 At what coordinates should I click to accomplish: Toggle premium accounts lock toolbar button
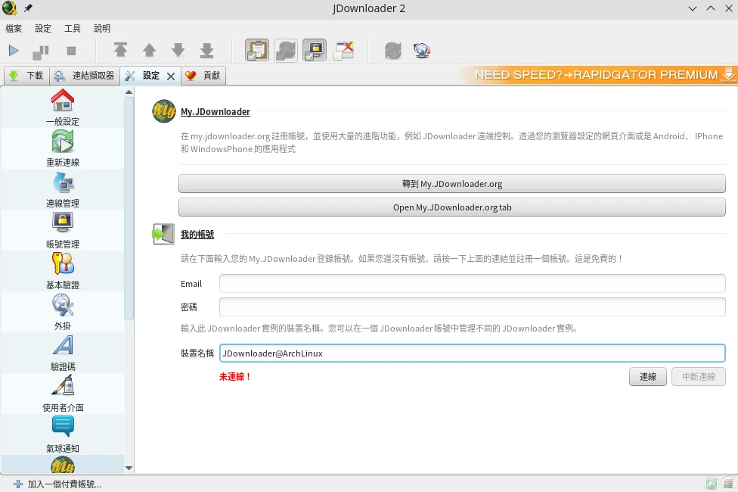[315, 51]
